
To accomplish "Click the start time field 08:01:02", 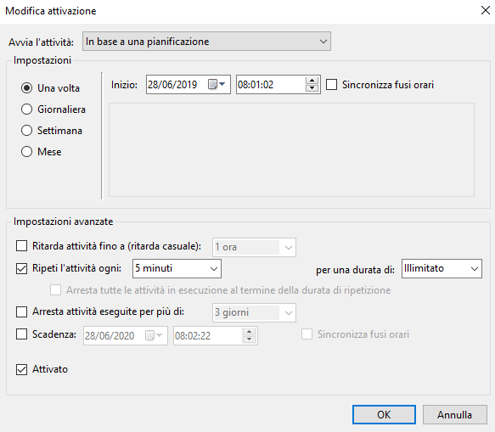I will pyautogui.click(x=271, y=85).
